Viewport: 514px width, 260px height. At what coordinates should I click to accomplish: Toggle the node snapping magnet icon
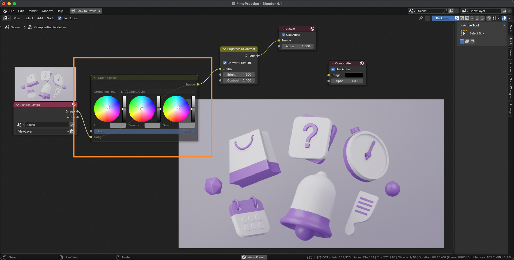click(x=489, y=18)
